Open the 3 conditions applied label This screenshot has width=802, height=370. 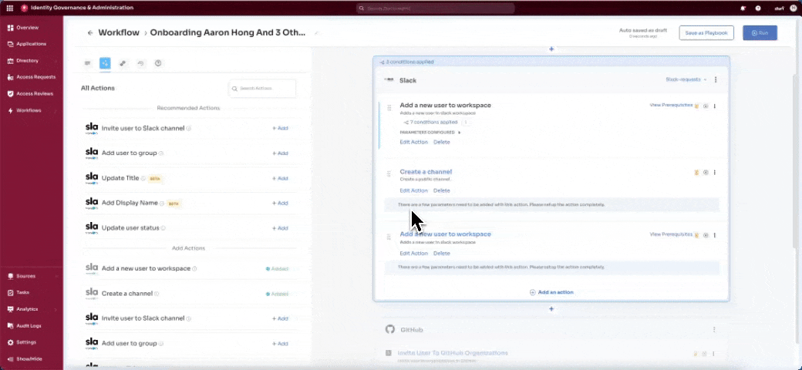pos(406,62)
